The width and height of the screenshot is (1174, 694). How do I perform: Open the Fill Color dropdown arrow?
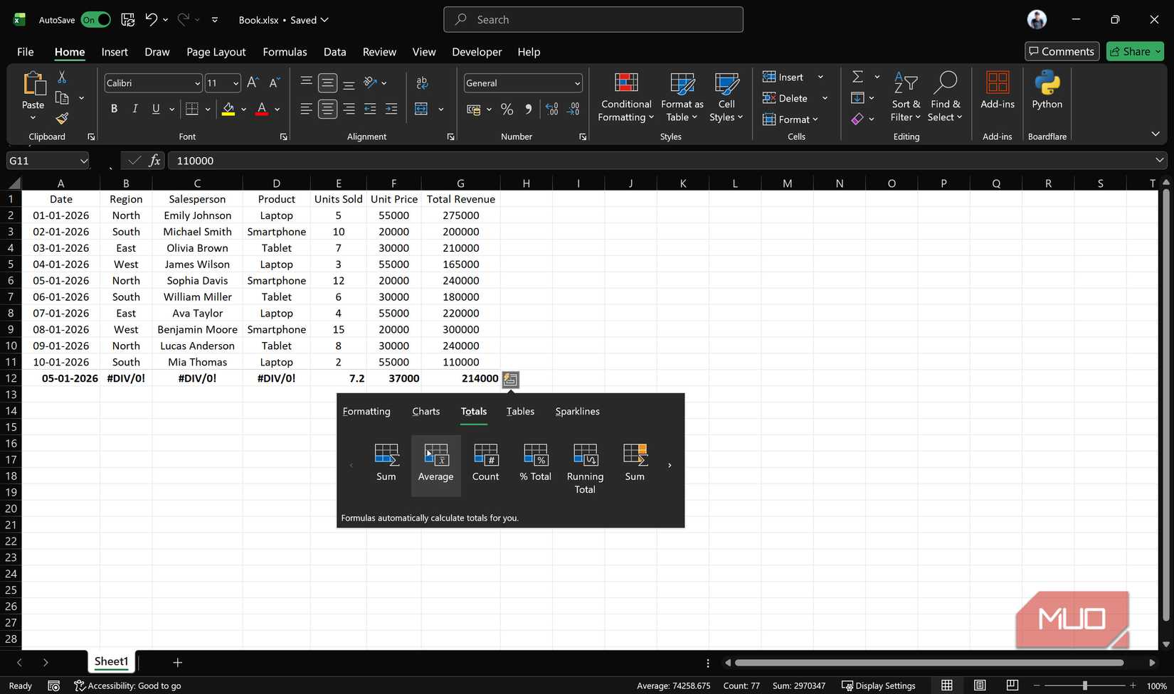coord(243,109)
